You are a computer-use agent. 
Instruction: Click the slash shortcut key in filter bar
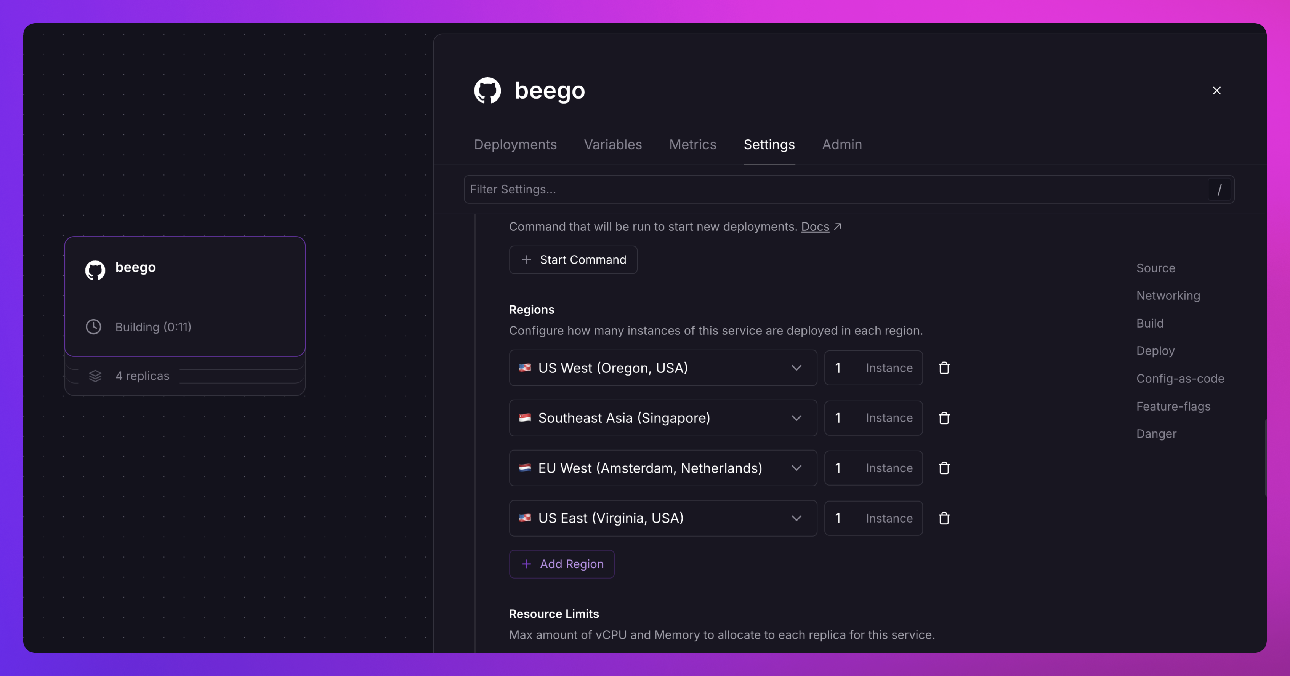point(1219,190)
